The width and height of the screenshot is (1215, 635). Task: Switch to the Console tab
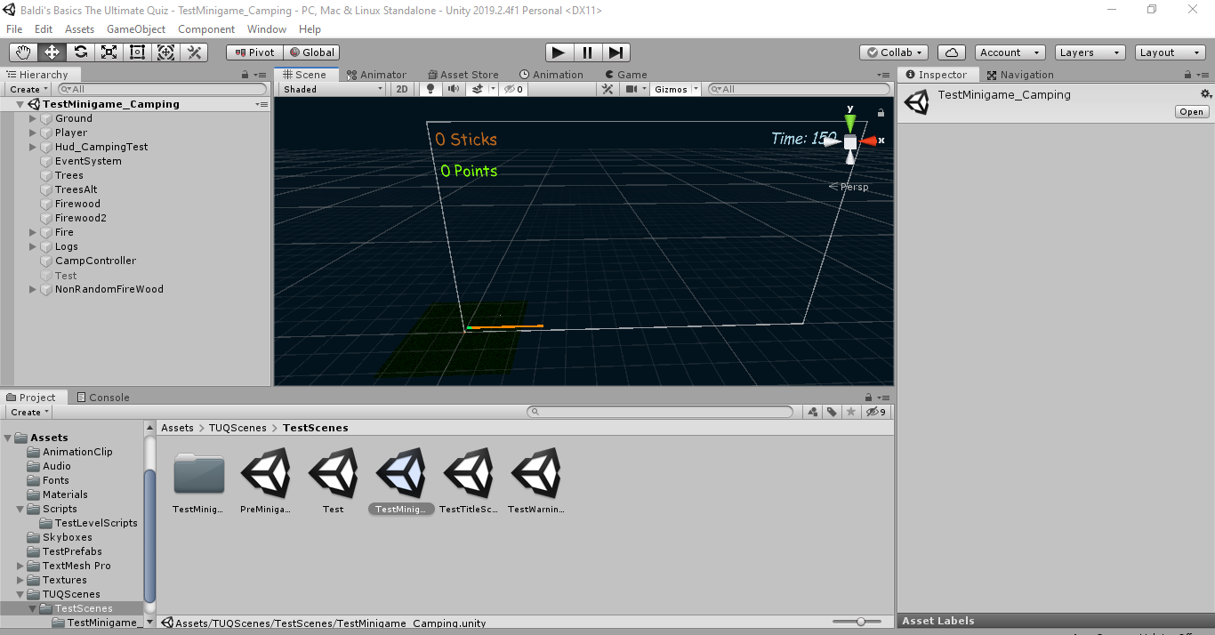[103, 398]
